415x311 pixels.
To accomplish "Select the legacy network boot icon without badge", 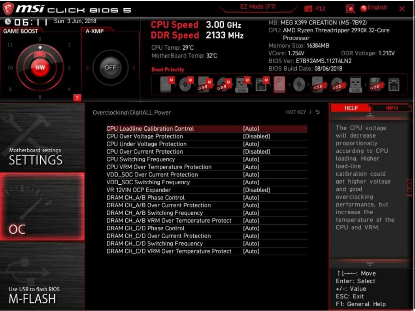I will click(394, 84).
